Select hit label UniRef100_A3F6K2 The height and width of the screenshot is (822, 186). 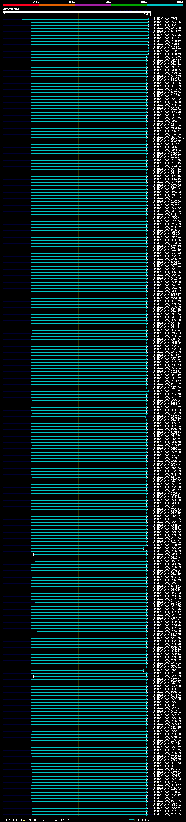(x=167, y=384)
